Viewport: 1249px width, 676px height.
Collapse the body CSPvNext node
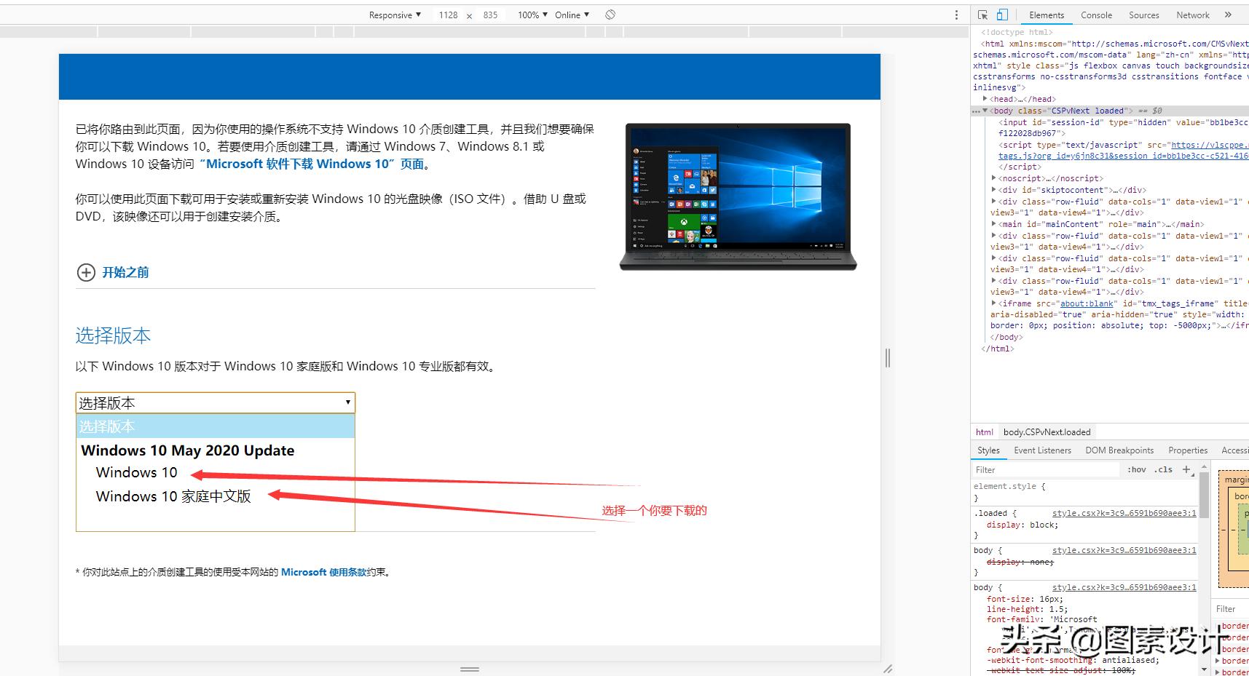coord(985,111)
